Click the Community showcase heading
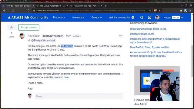This screenshot has height=109, width=194. [143, 23]
